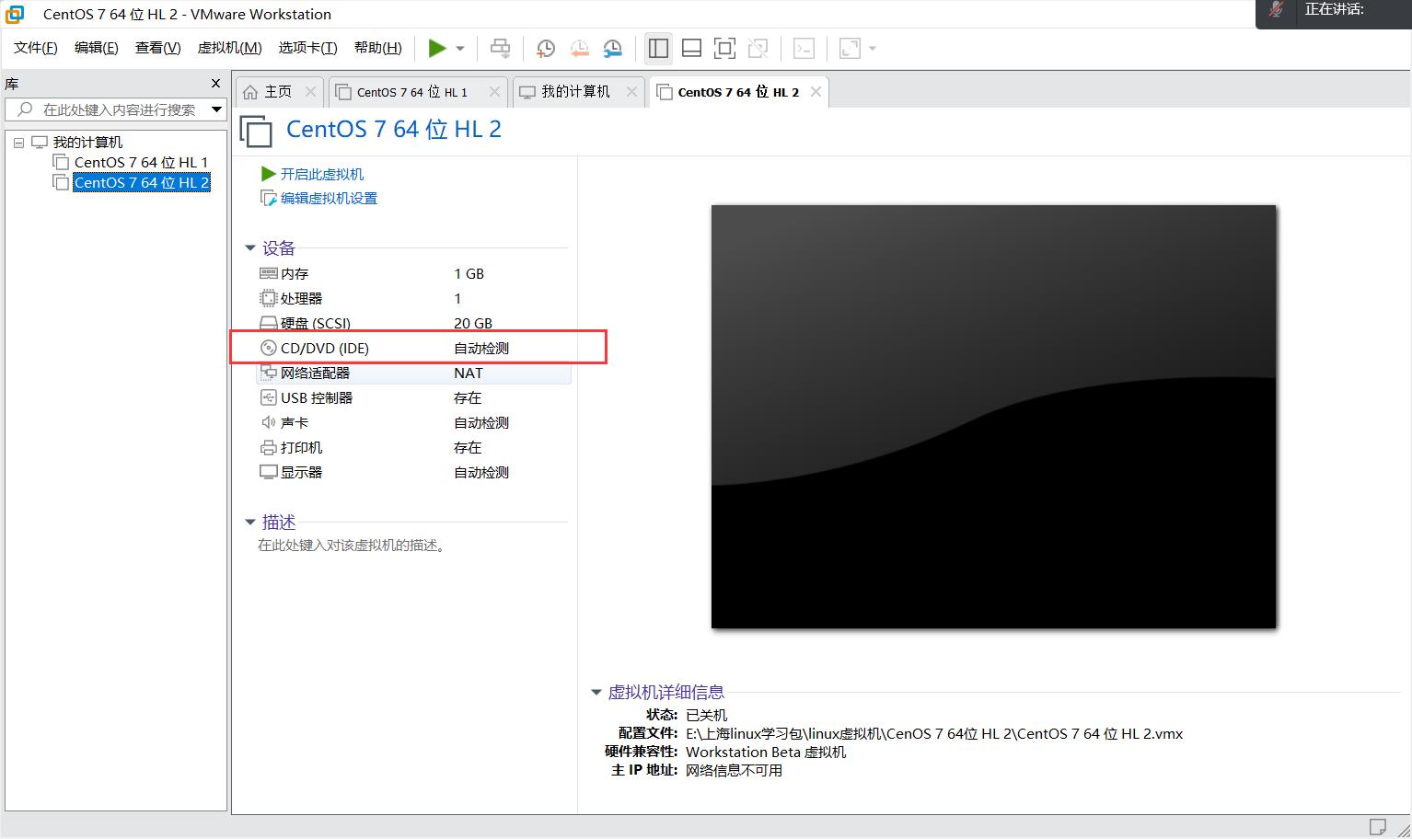Click the USB 控制器 device icon
Image resolution: width=1412 pixels, height=839 pixels.
pyautogui.click(x=269, y=397)
